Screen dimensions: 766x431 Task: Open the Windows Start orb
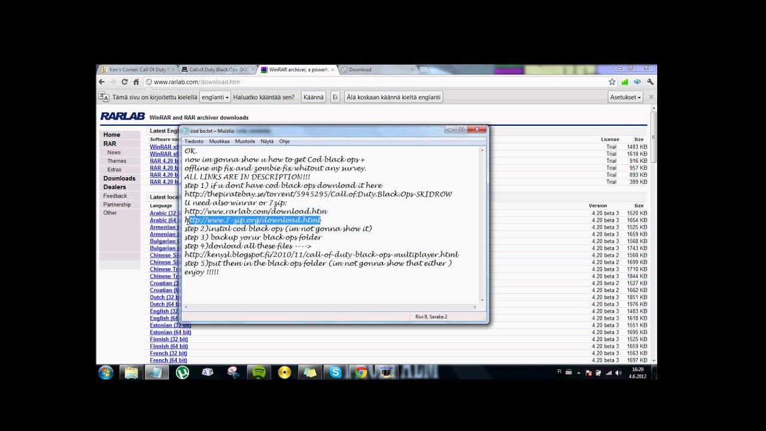pos(106,373)
